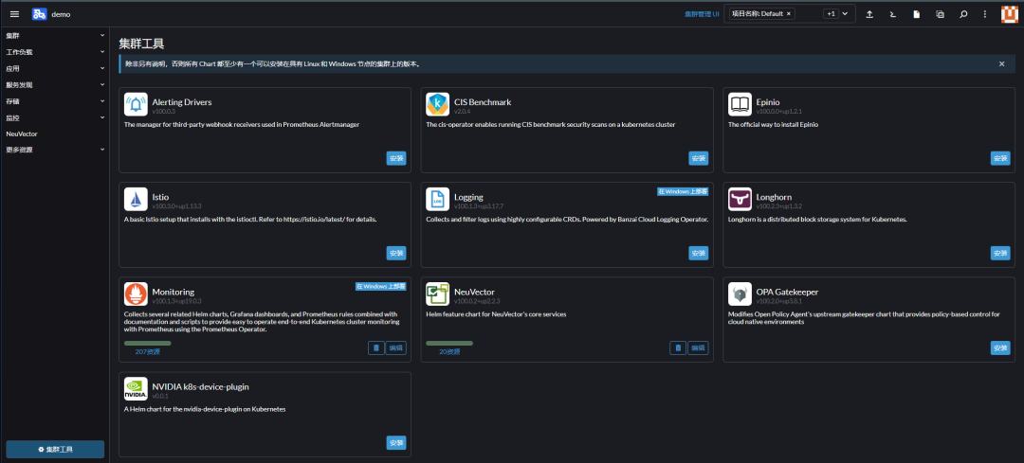Click the Alerting Drivers bell icon
This screenshot has width=1024, height=463.
(x=136, y=104)
